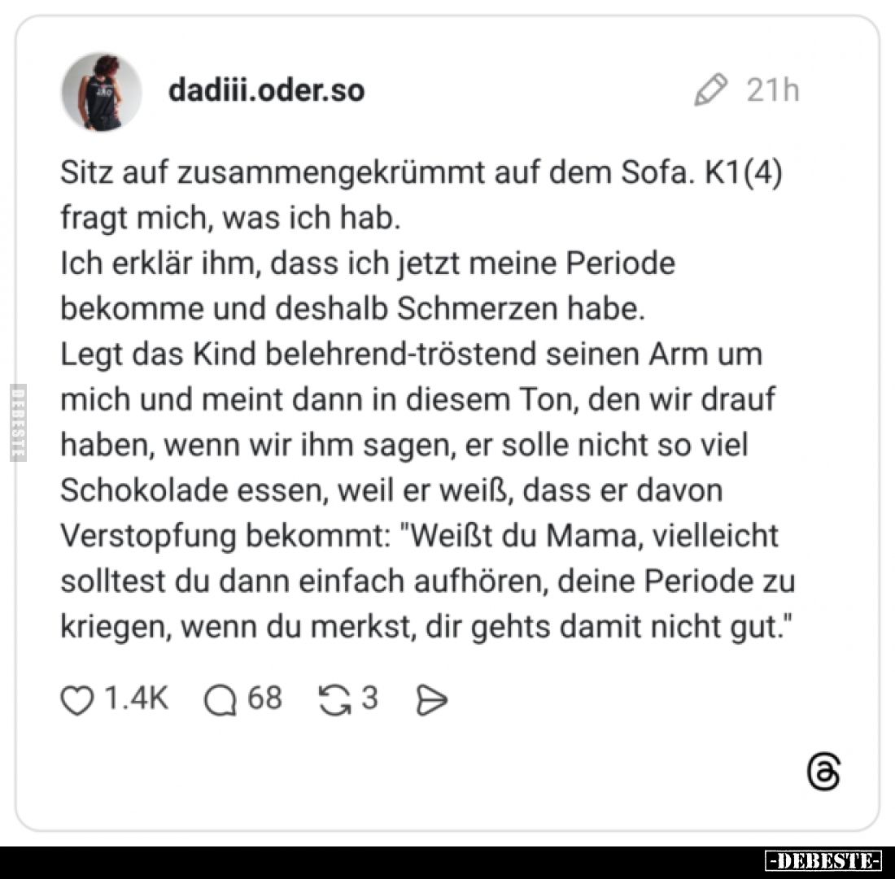Click the username dadiii.oder.so

(x=266, y=91)
